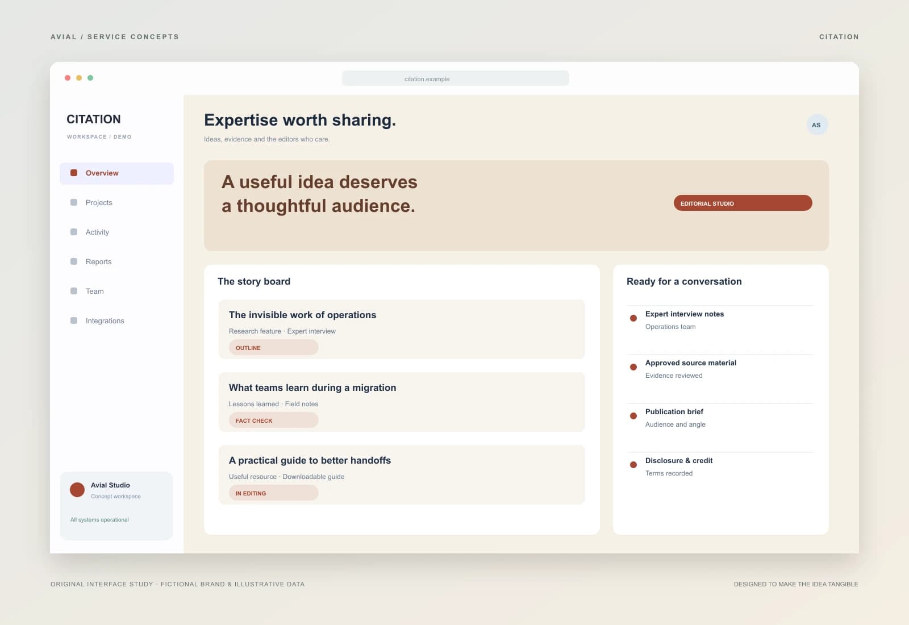Image resolution: width=909 pixels, height=625 pixels.
Task: Click the Activity sidebar square icon
Action: 74,232
